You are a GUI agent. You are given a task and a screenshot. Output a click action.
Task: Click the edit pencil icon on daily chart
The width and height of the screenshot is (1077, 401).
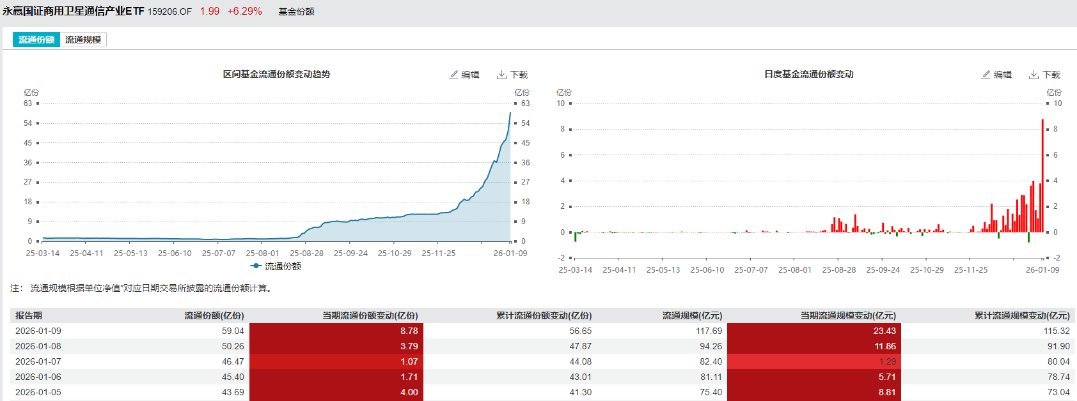click(x=986, y=75)
